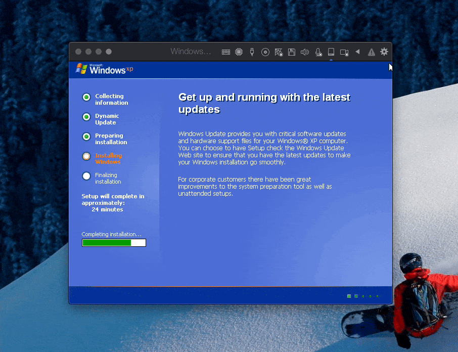
Task: Click the fourth gray window control button
Action: (x=109, y=52)
